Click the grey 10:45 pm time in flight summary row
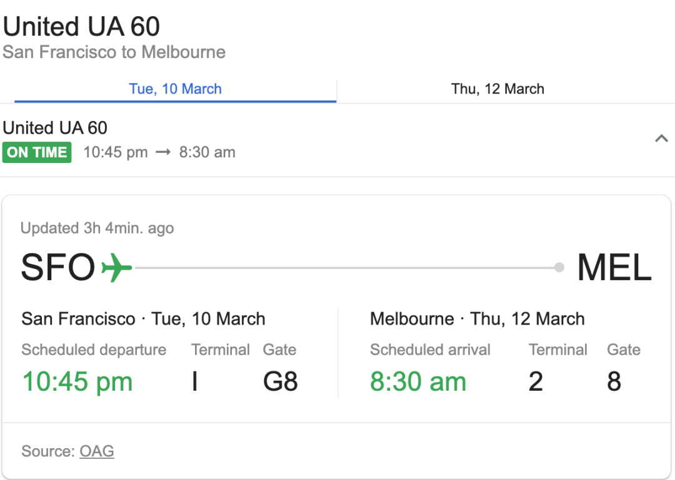Screen dimensions: 675x480 116,152
